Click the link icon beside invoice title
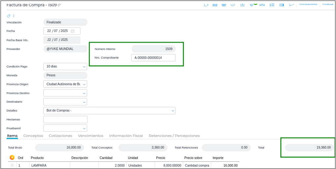336x169 pixels. point(59,5)
